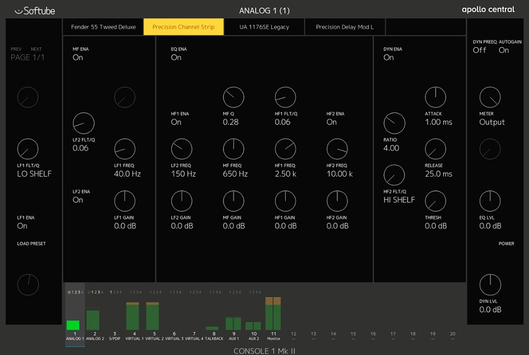Screen dimensions: 529x355
Task: Click the HF2 GAIN knob
Action: tap(337, 201)
